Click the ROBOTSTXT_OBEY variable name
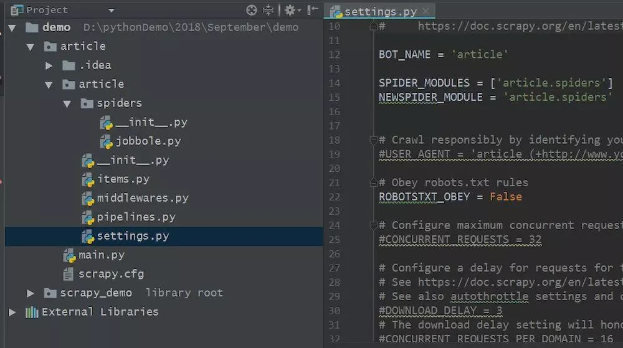Image resolution: width=623 pixels, height=348 pixels. coord(424,197)
